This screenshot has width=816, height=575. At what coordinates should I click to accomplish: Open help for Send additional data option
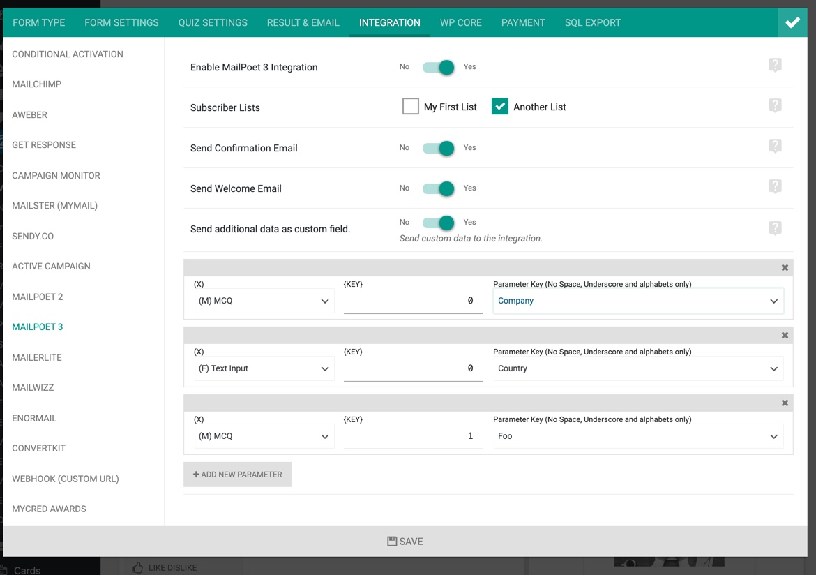point(775,228)
